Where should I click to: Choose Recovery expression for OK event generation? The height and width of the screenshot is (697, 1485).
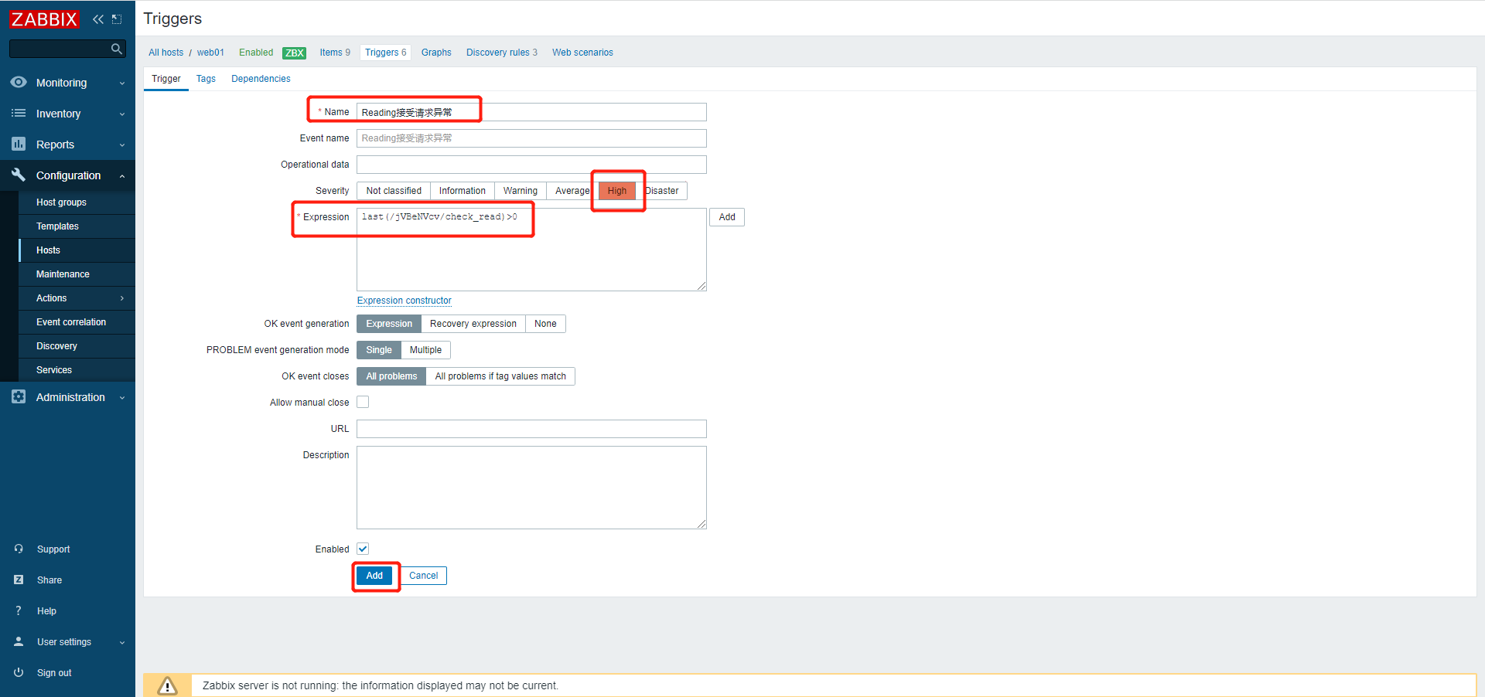point(473,324)
